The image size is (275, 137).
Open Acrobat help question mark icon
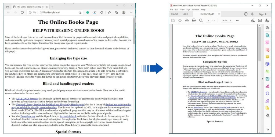pyautogui.click(x=245, y=14)
